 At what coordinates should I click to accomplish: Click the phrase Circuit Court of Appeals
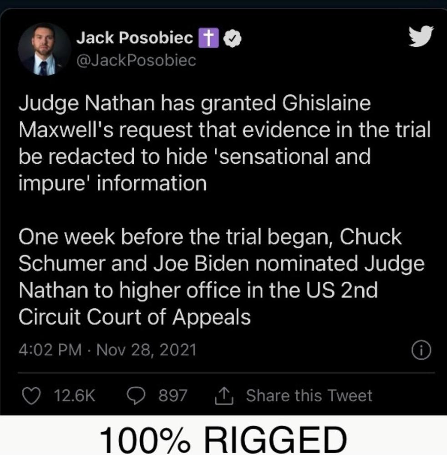[134, 317]
